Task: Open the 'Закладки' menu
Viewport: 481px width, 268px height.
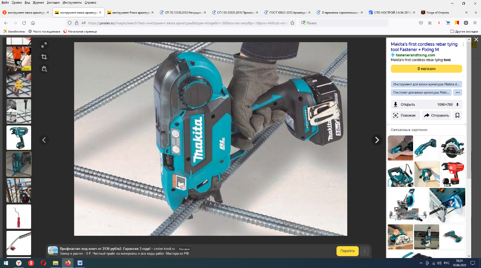Action: point(53,3)
